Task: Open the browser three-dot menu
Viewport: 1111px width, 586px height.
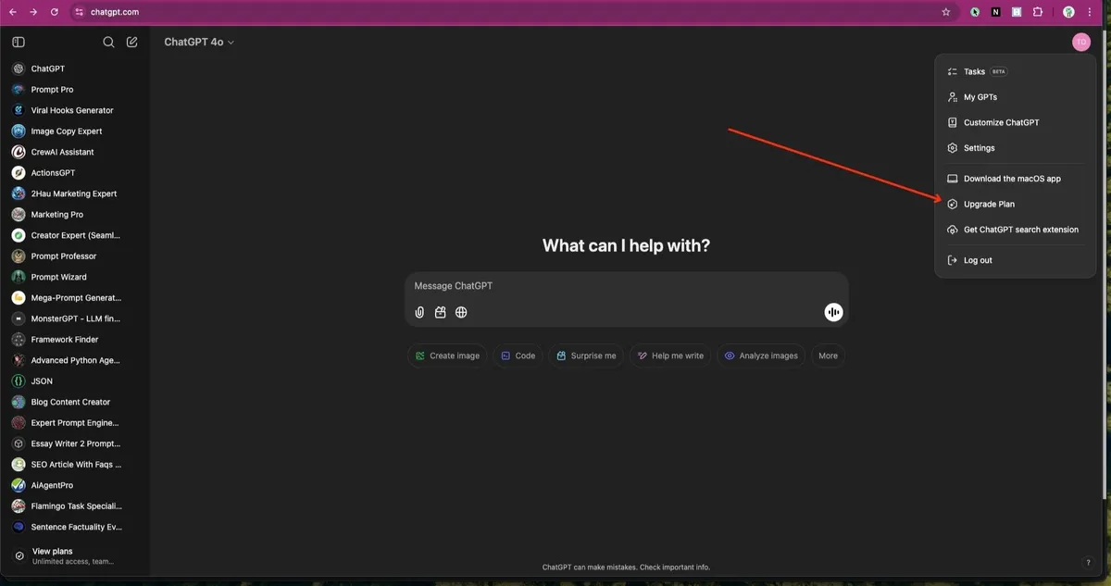Action: coord(1092,12)
